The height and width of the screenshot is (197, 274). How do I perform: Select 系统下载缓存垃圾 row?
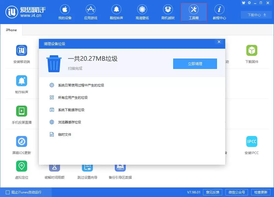[x=132, y=110]
